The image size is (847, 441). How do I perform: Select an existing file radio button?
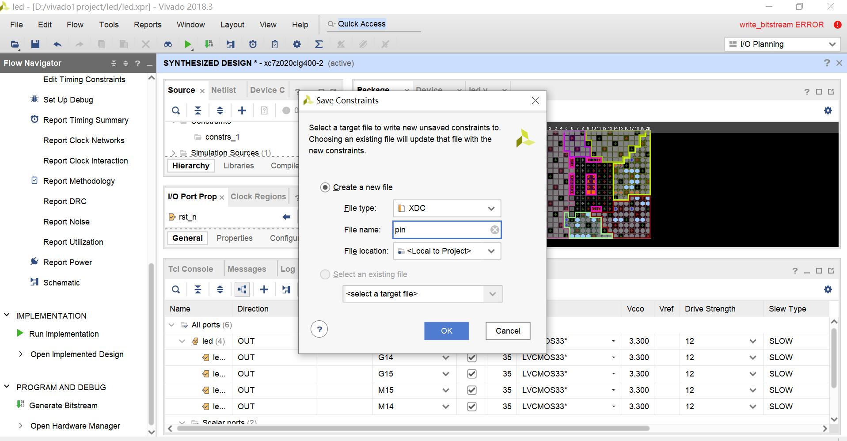325,274
